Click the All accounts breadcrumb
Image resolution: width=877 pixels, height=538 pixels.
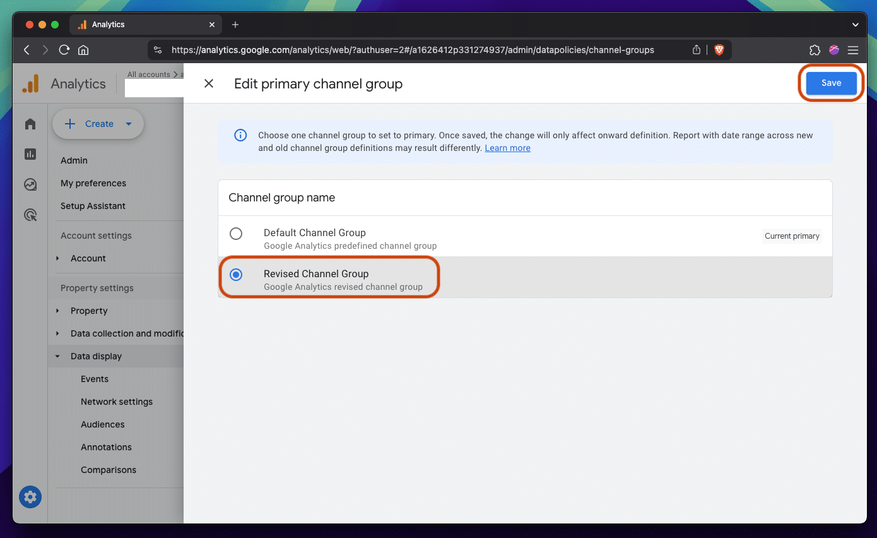tap(149, 75)
